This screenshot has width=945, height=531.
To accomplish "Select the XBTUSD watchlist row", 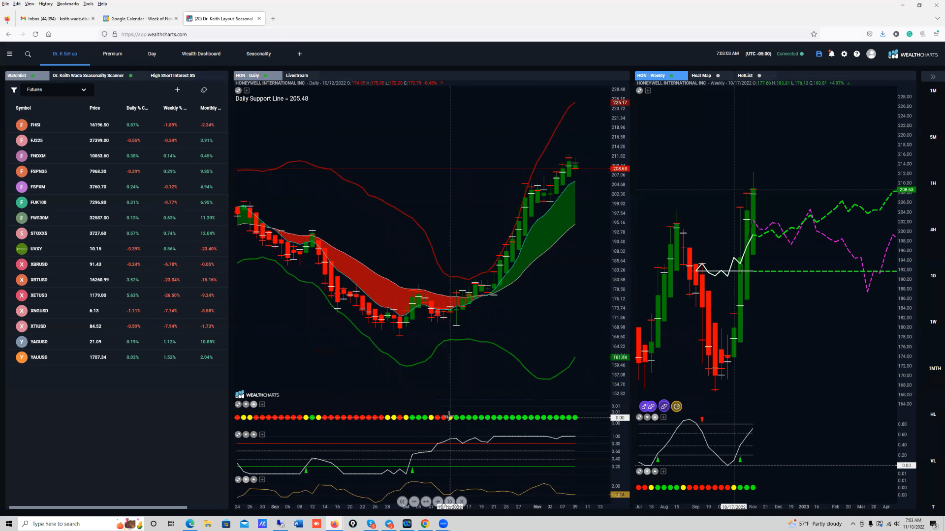I will coord(117,280).
